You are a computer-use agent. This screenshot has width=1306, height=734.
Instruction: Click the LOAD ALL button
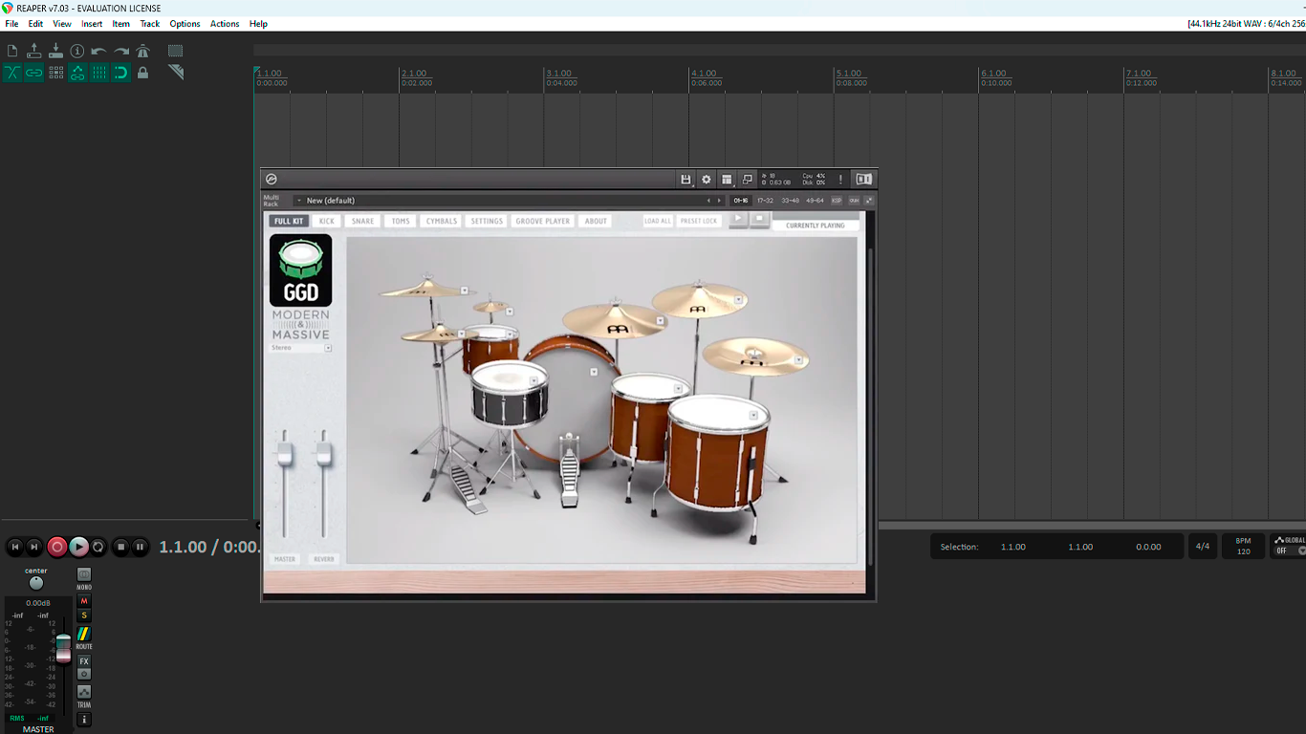tap(658, 221)
